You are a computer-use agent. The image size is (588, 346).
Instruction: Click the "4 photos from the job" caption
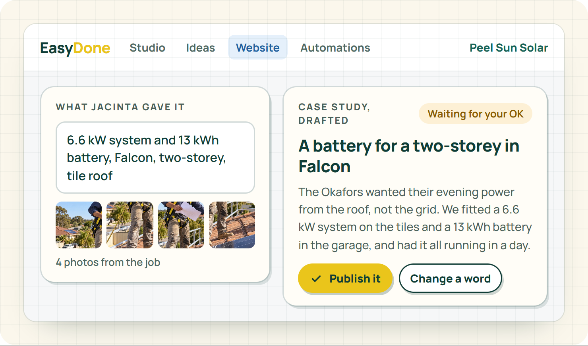click(x=108, y=262)
